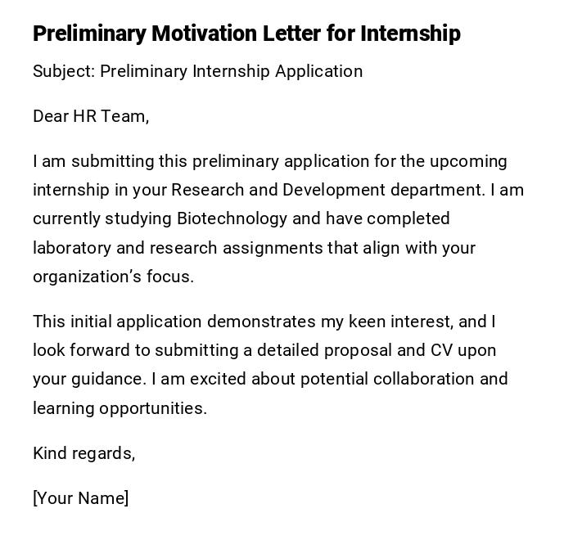This screenshot has width=573, height=549.
Task: Click the word "upcoming"
Action: click(468, 161)
